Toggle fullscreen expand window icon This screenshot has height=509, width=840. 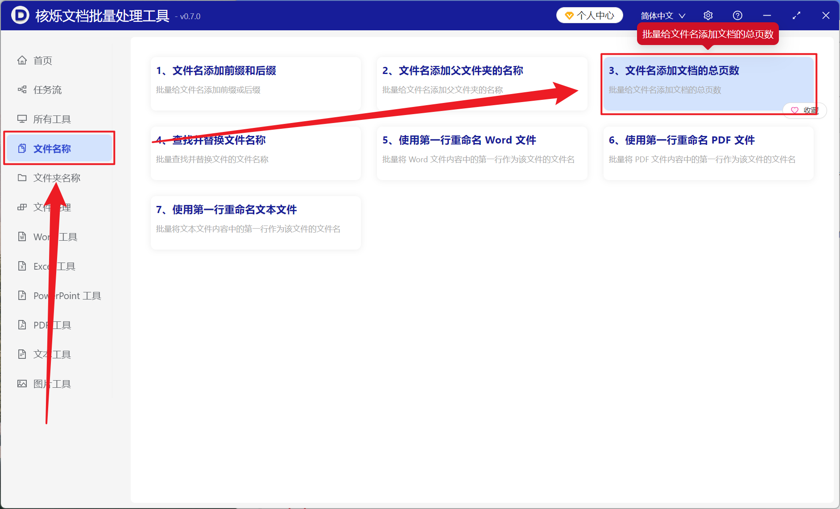[796, 16]
